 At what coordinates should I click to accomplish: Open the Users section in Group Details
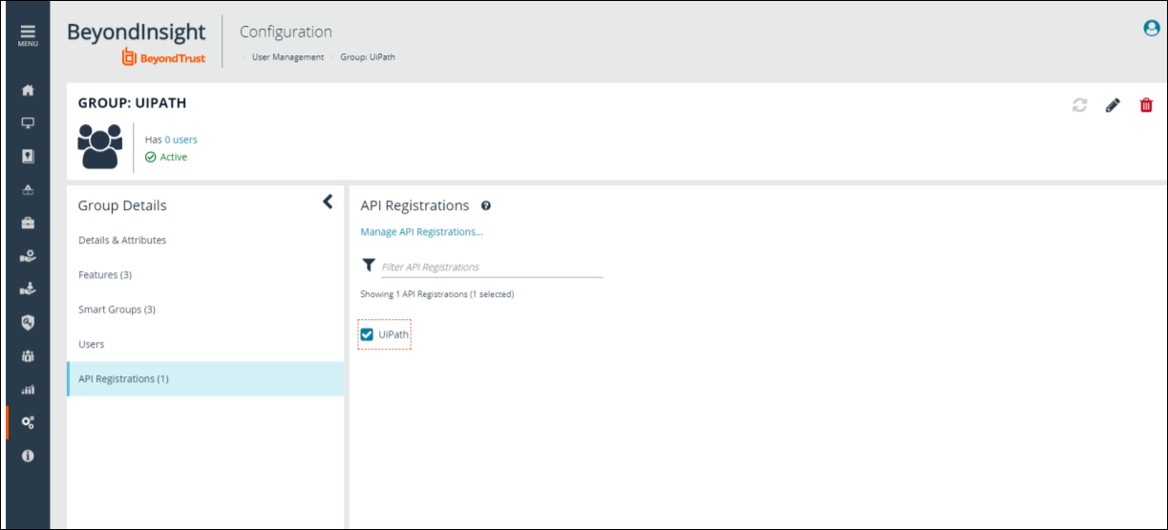coord(92,344)
